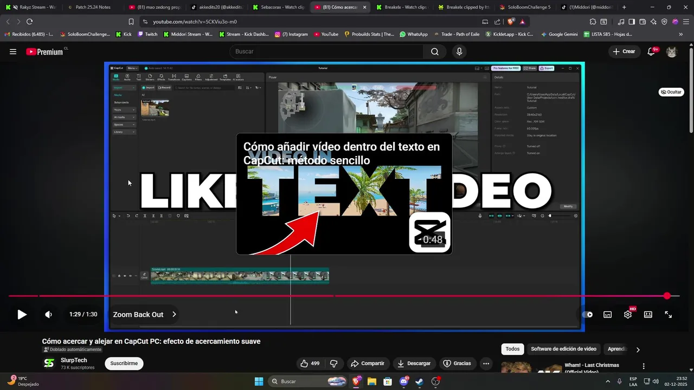Image resolution: width=694 pixels, height=390 pixels.
Task: Click the Gracias button
Action: (x=457, y=363)
